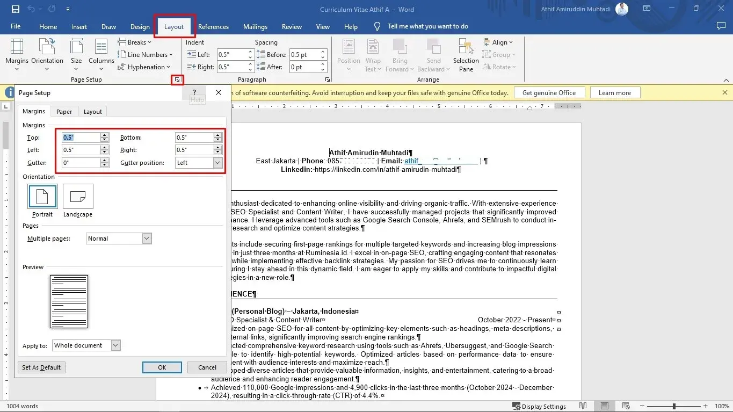Image resolution: width=733 pixels, height=412 pixels.
Task: Click Set As Default button
Action: (41, 367)
